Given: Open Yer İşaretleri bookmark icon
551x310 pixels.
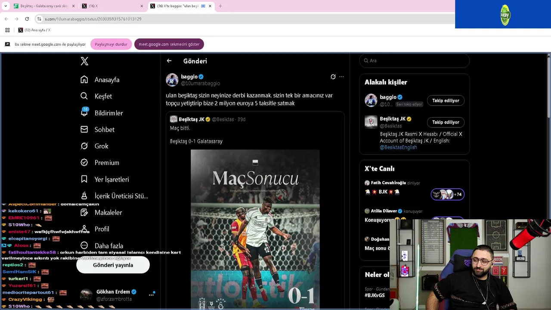Looking at the screenshot, I should pos(84,179).
